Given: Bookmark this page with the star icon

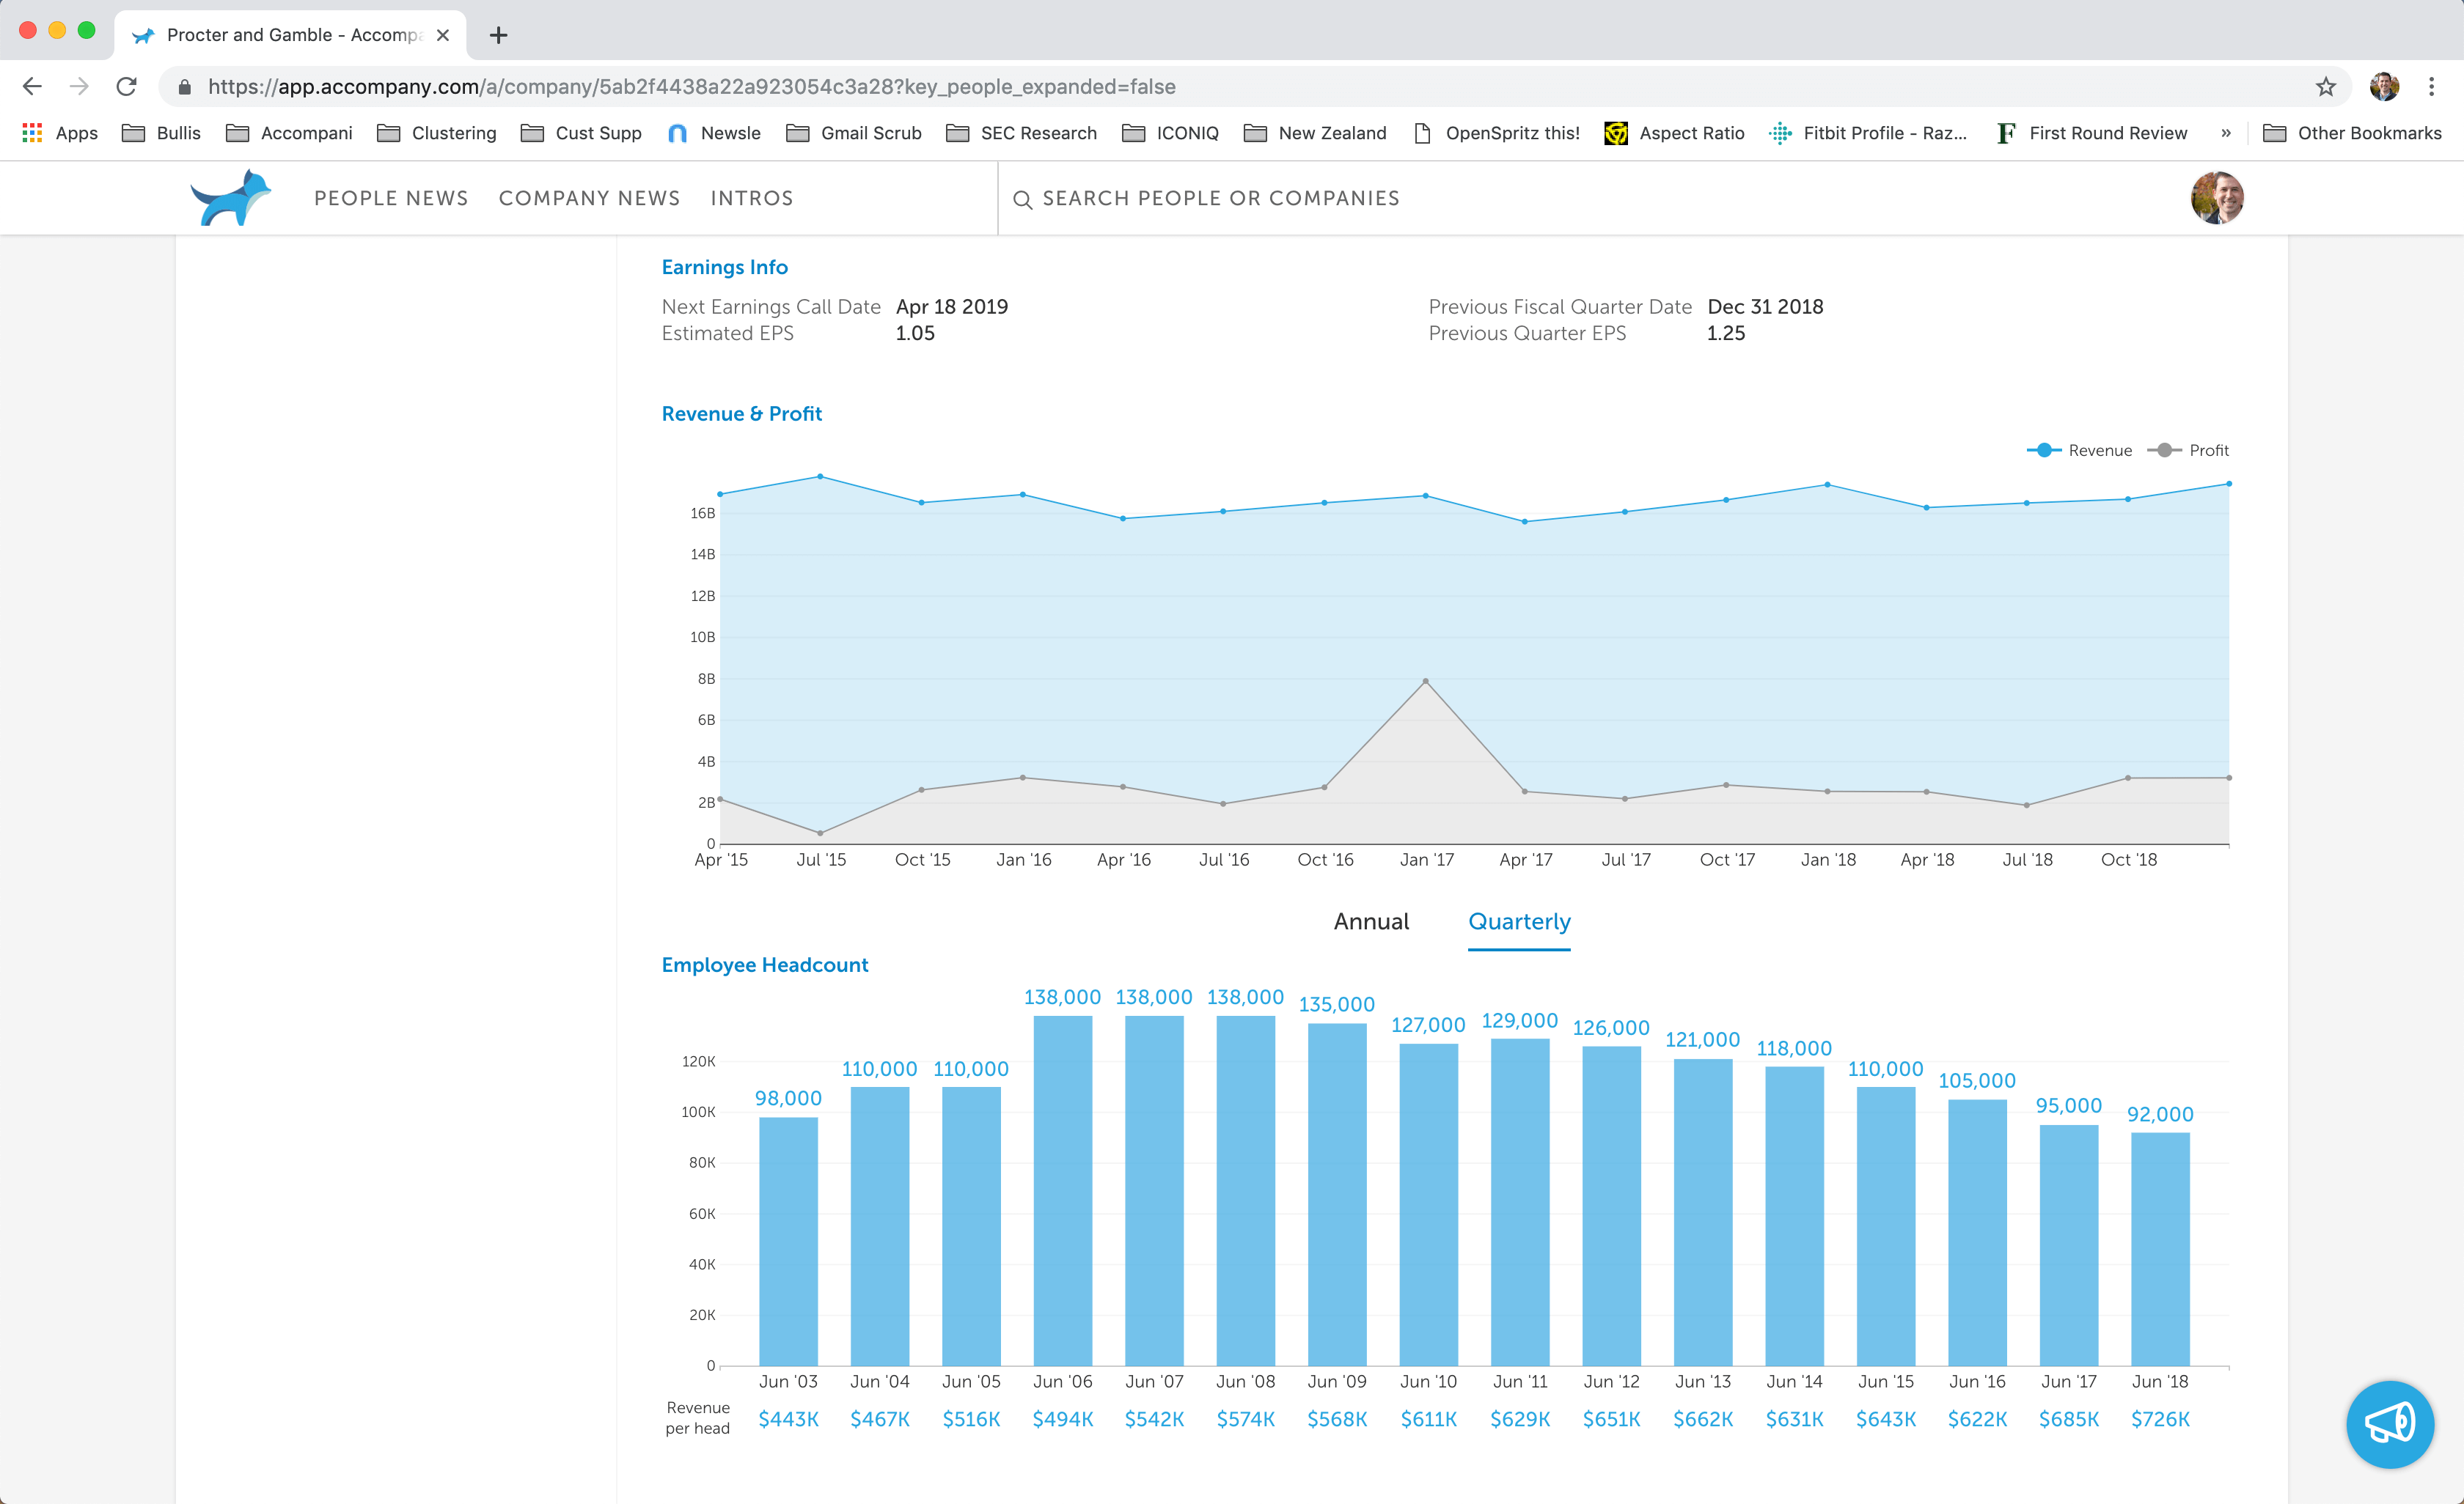Looking at the screenshot, I should coord(2326,87).
